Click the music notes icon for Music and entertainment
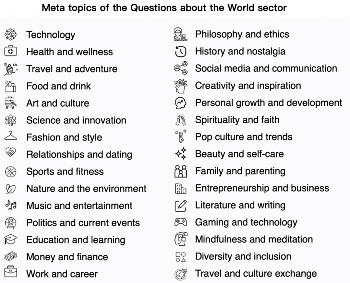 tap(11, 205)
